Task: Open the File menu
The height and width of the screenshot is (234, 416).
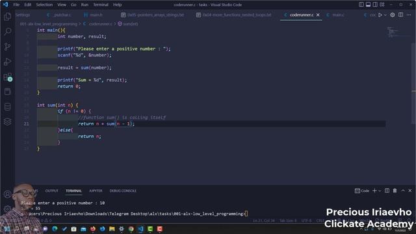Action: tap(16, 5)
